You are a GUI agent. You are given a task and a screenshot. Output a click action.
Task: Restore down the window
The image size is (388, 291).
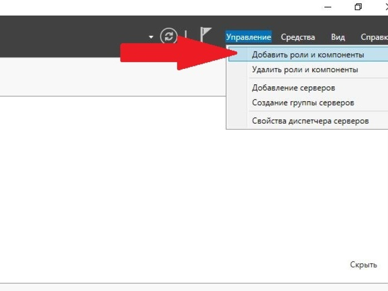pyautogui.click(x=358, y=7)
